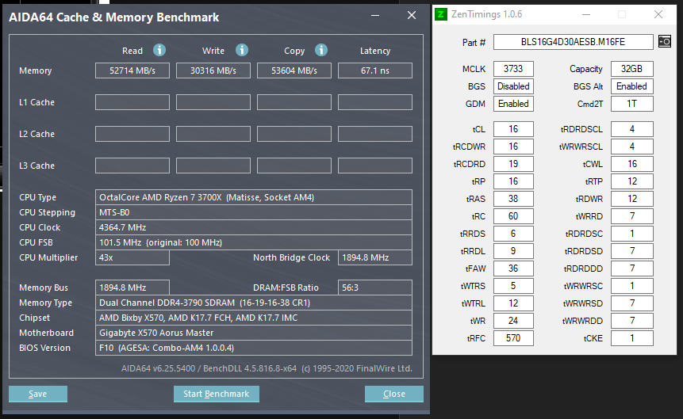Click tCKE value 1
The width and height of the screenshot is (683, 419).
(x=631, y=338)
